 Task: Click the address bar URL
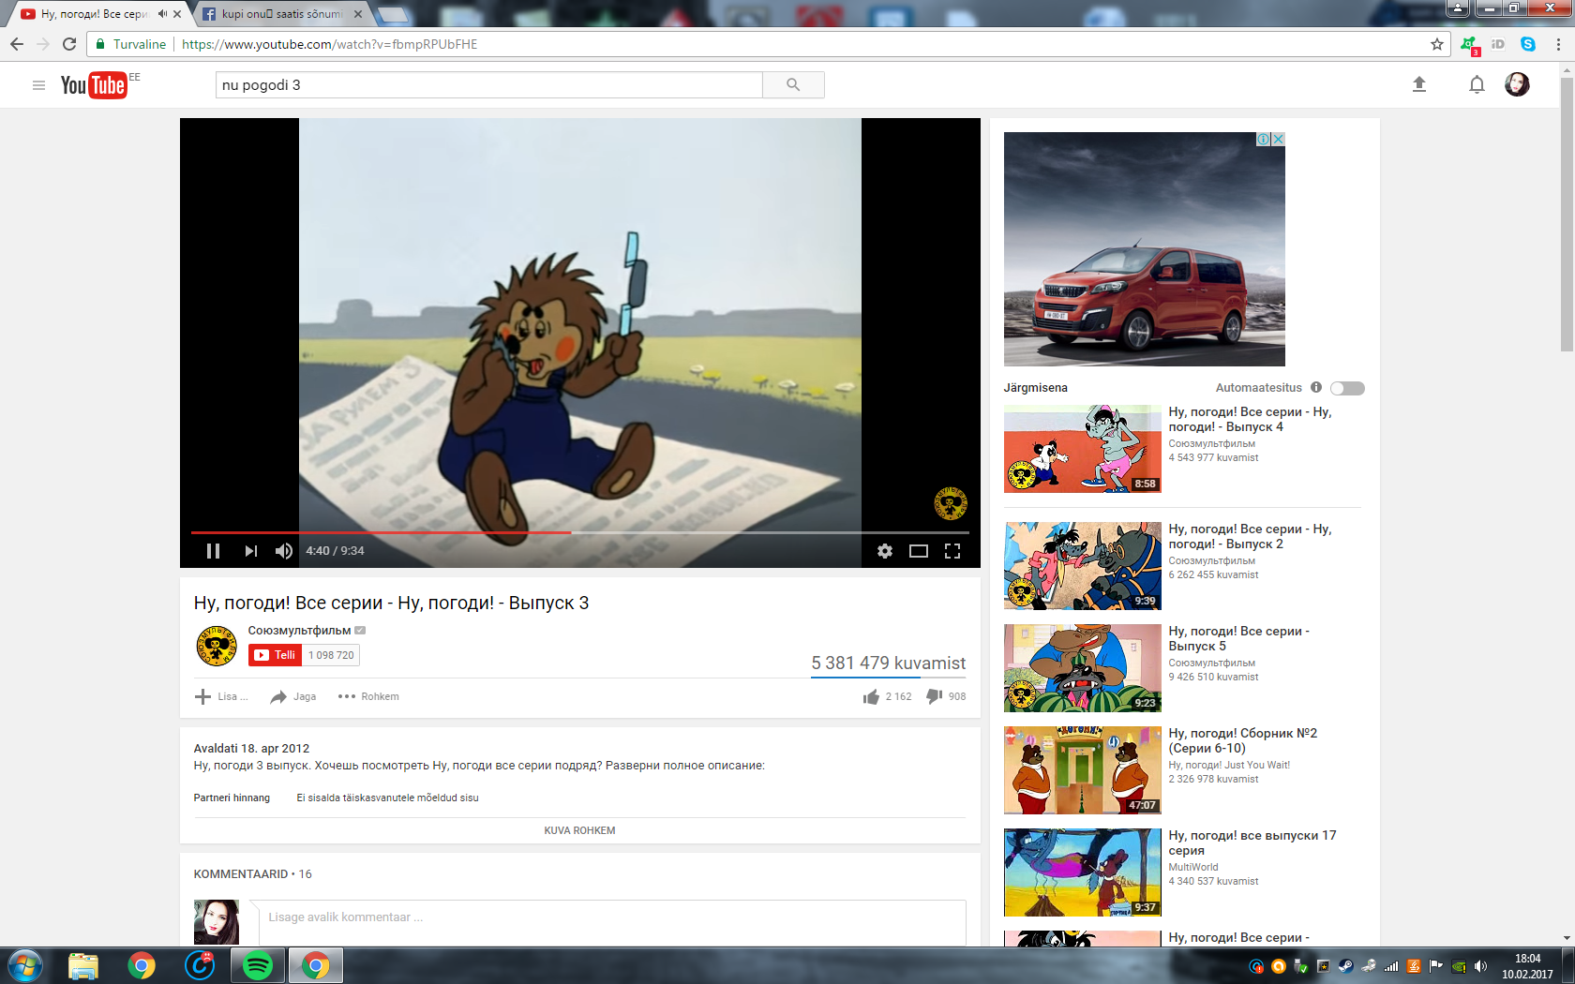[329, 44]
